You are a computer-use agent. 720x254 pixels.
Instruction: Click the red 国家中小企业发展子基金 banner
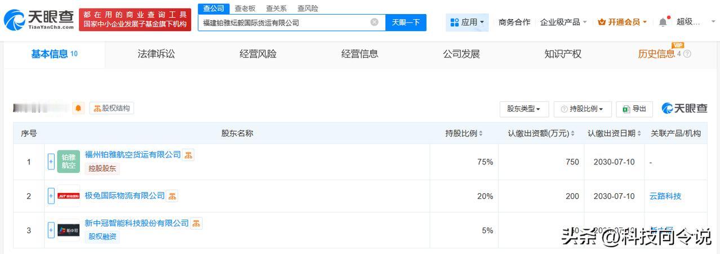[135, 20]
